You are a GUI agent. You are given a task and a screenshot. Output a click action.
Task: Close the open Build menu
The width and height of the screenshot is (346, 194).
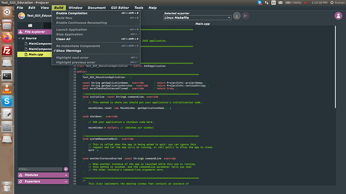[x=59, y=7]
